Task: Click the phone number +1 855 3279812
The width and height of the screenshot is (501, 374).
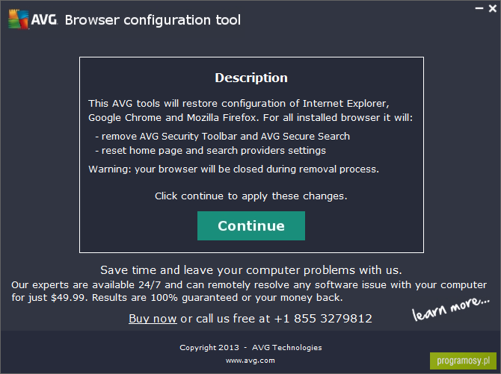Action: click(323, 319)
